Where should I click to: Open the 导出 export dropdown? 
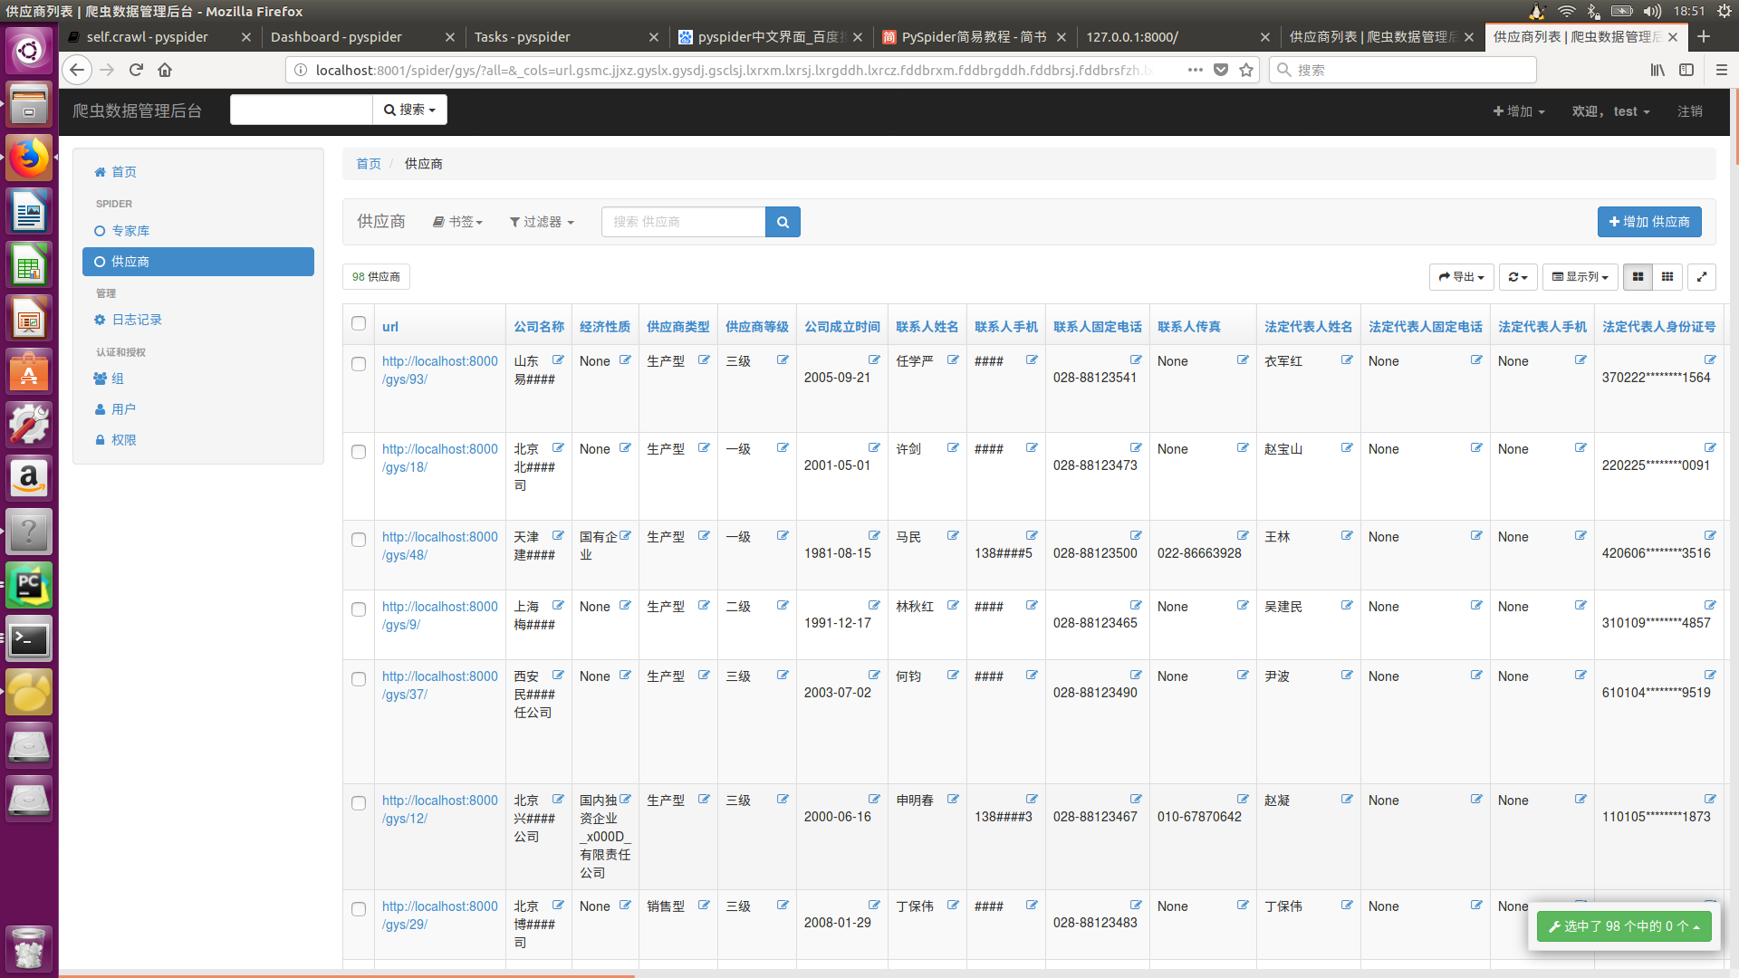tap(1461, 277)
